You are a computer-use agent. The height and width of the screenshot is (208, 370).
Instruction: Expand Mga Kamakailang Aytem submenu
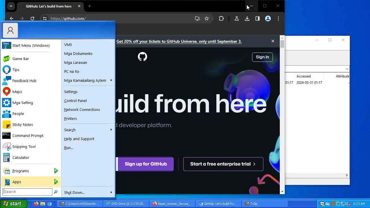click(x=88, y=80)
